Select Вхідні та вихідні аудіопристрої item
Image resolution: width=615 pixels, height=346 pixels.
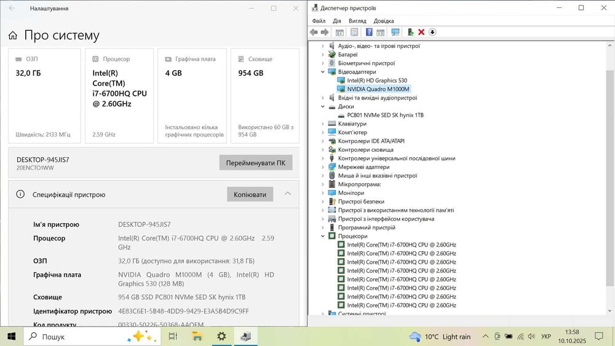click(378, 98)
